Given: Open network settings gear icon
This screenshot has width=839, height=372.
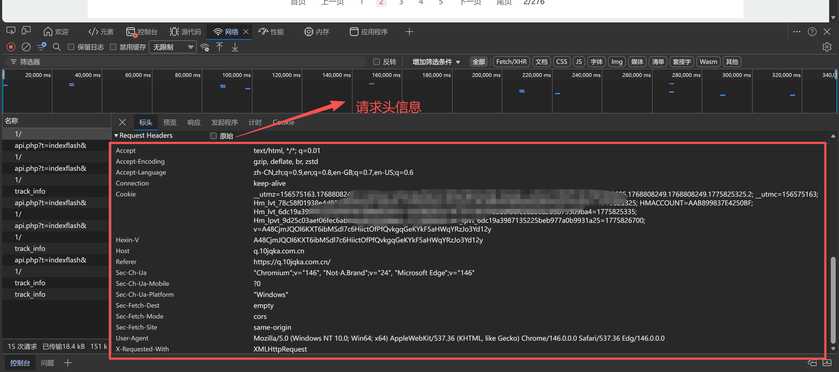Looking at the screenshot, I should 827,47.
